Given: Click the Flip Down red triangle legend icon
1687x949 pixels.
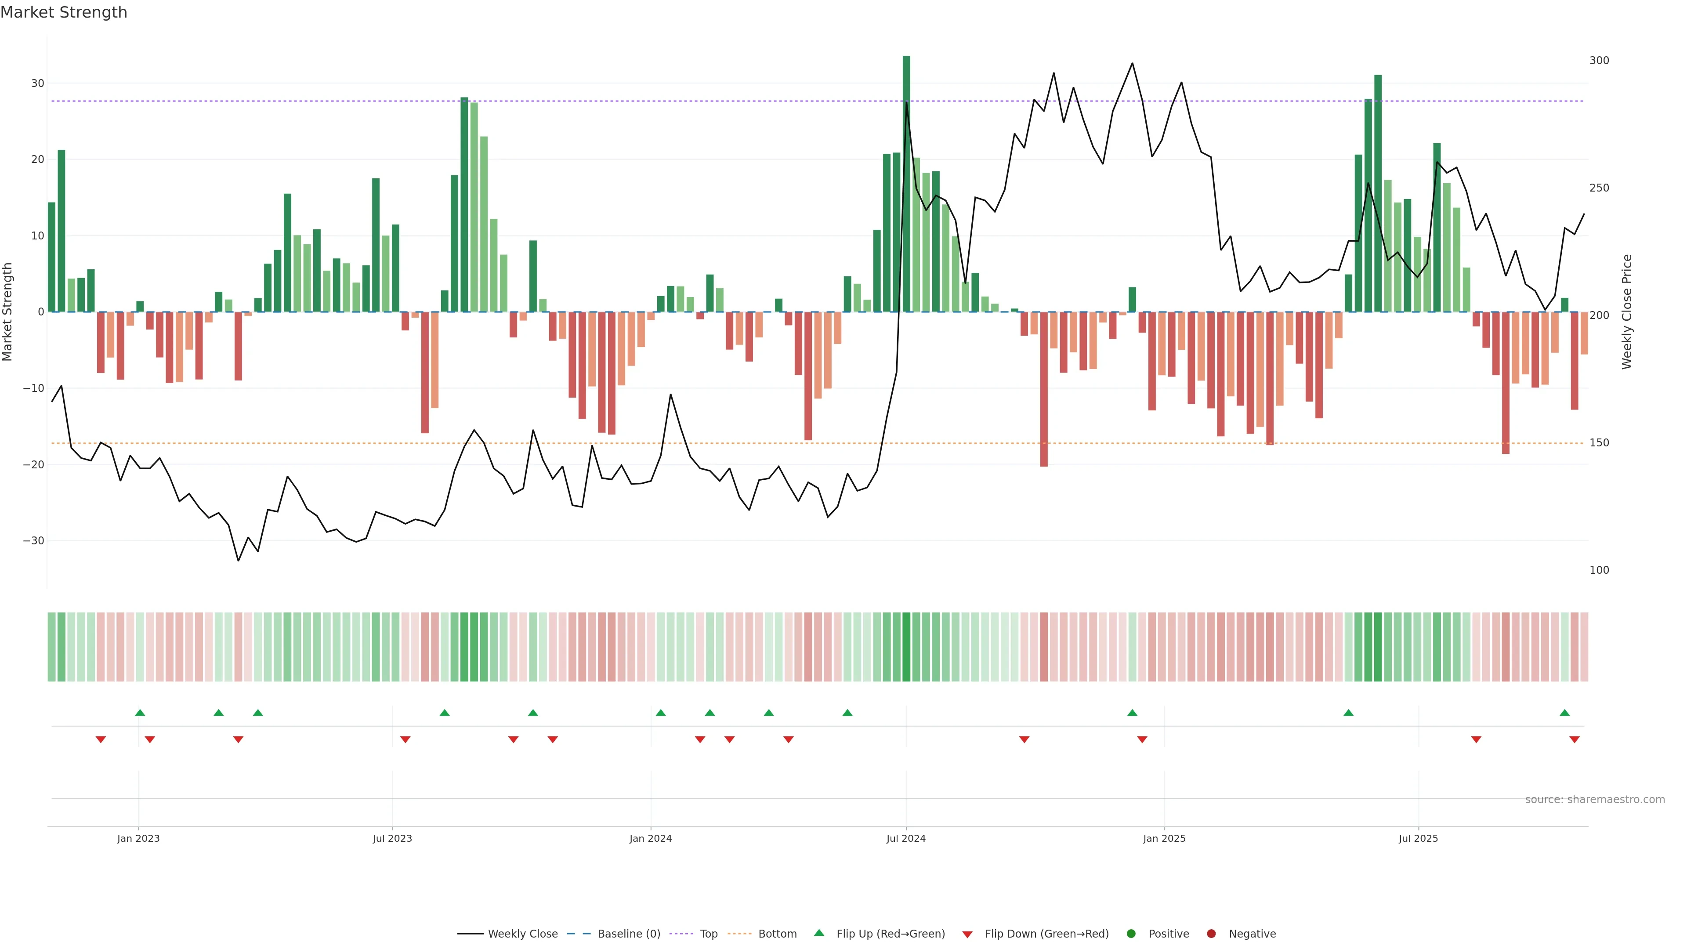Looking at the screenshot, I should pyautogui.click(x=967, y=934).
